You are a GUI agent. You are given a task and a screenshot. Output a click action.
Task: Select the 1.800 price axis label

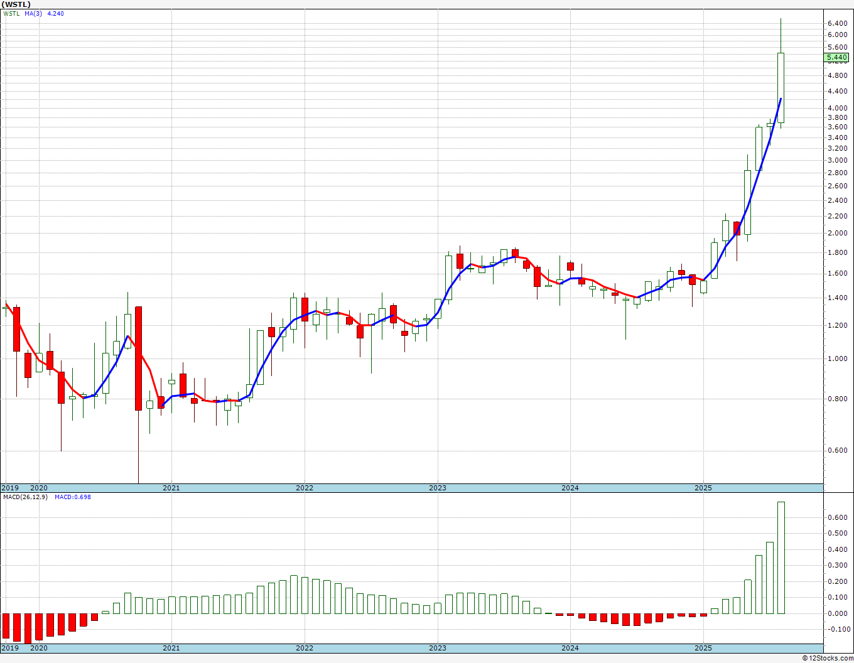(838, 253)
